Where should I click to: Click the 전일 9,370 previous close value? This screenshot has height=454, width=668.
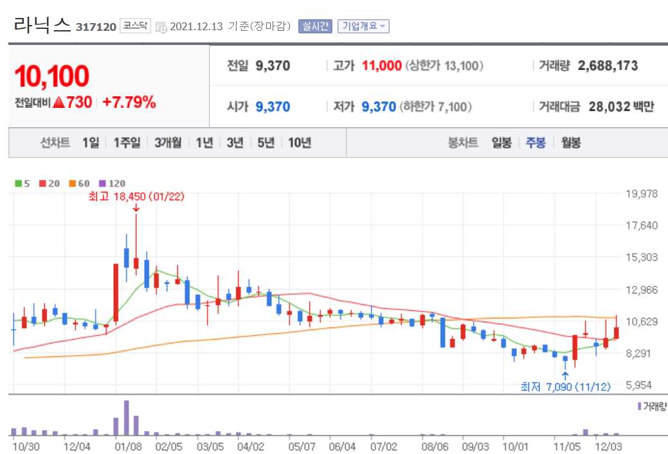coord(273,66)
